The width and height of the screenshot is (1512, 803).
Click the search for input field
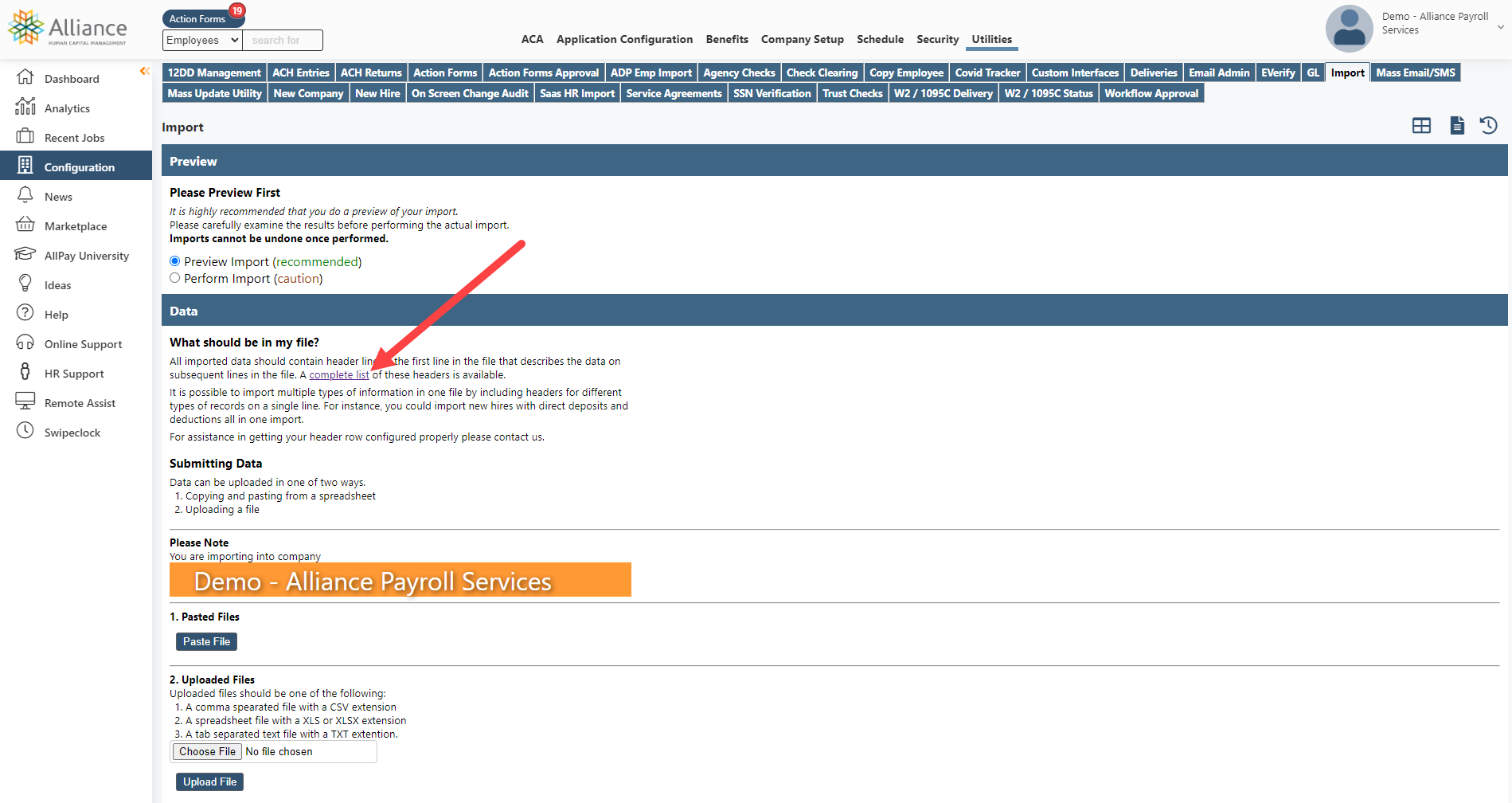tap(283, 40)
